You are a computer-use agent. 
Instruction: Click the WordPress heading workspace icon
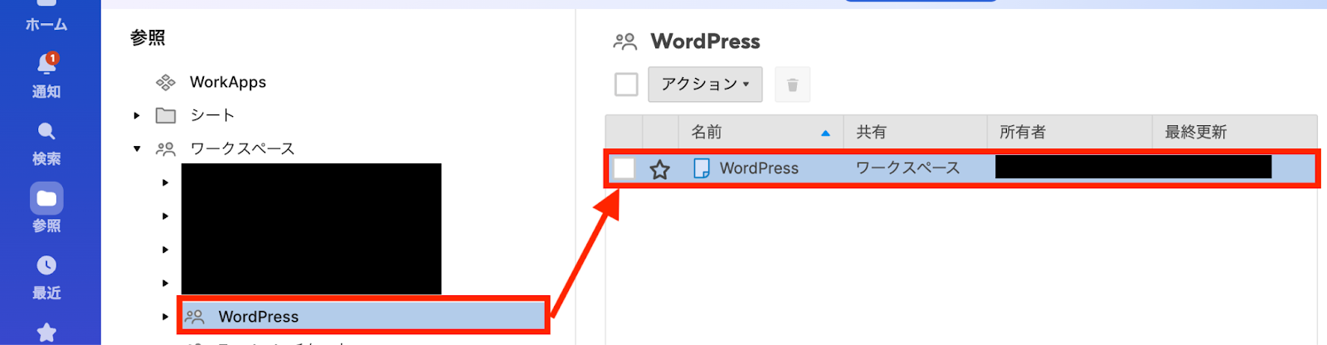(625, 41)
